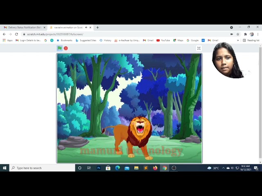
Task: Go back to the previous page
Action: tap(4, 34)
